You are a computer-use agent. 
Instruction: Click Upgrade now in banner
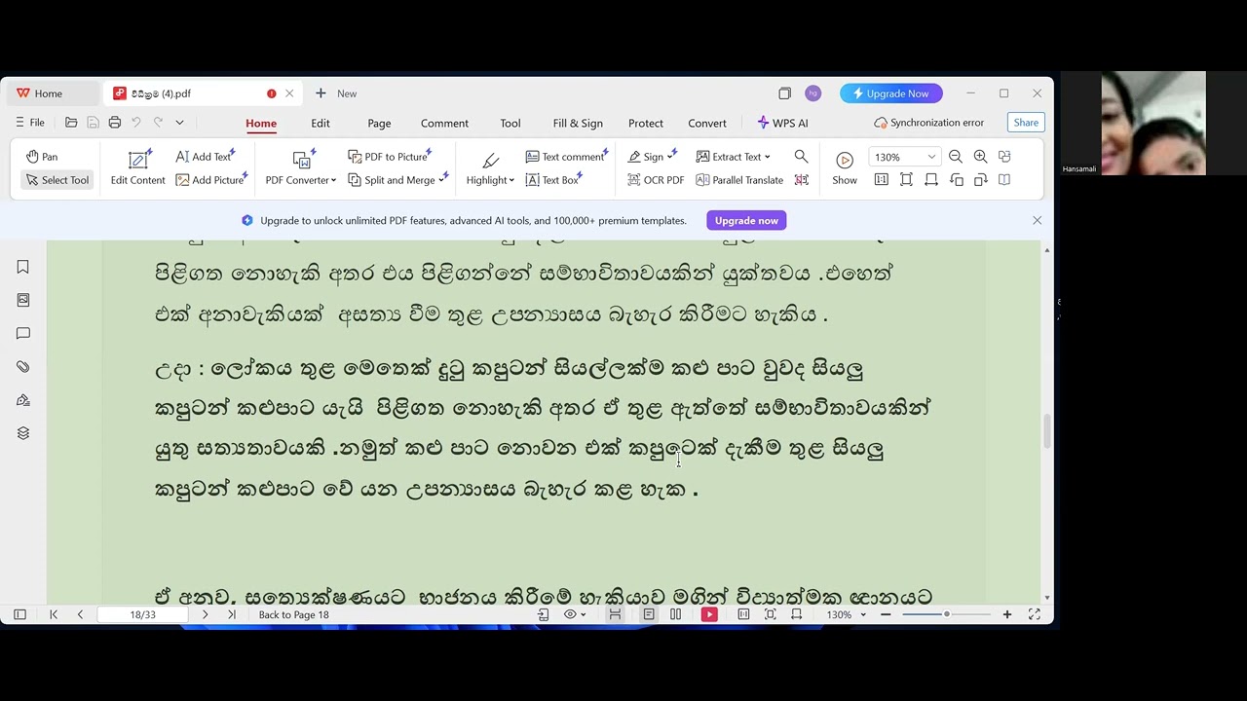(746, 221)
